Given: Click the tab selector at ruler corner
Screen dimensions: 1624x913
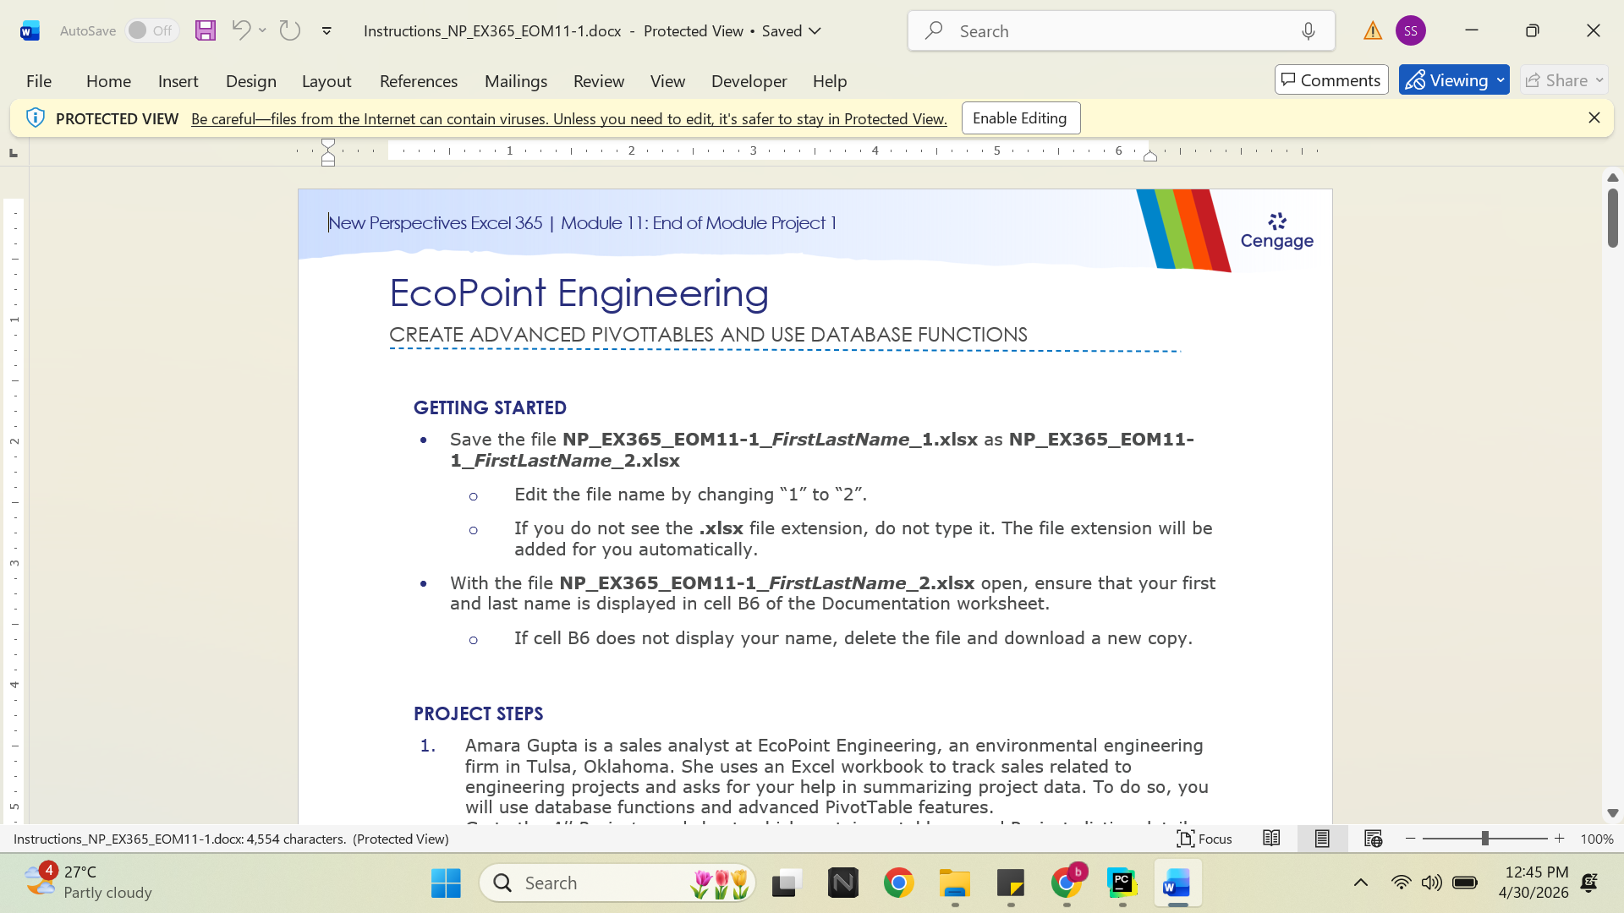Looking at the screenshot, I should click(x=13, y=153).
